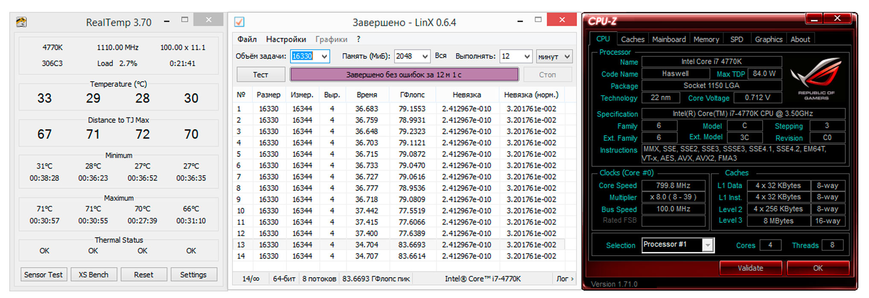Click the Выр. column header
The width and height of the screenshot is (869, 298).
pos(332,95)
